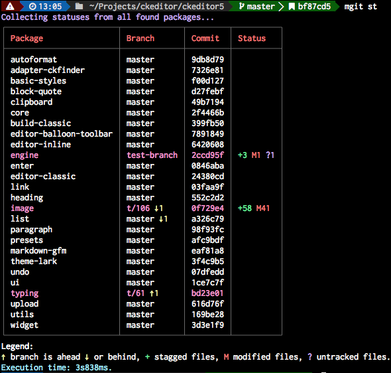Click the behind arrow on image row
391x373 pixels.
(x=156, y=208)
